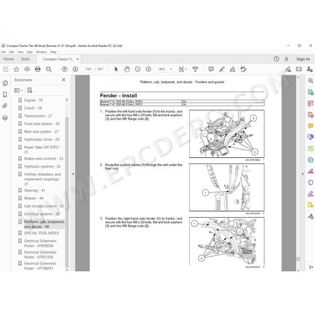Image resolution: width=315 pixels, height=315 pixels.
Task: Go to previous page arrow
Action: pos(65,69)
